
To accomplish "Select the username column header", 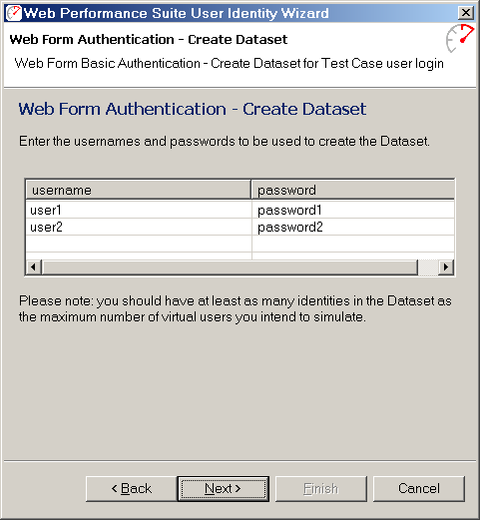I will point(138,190).
